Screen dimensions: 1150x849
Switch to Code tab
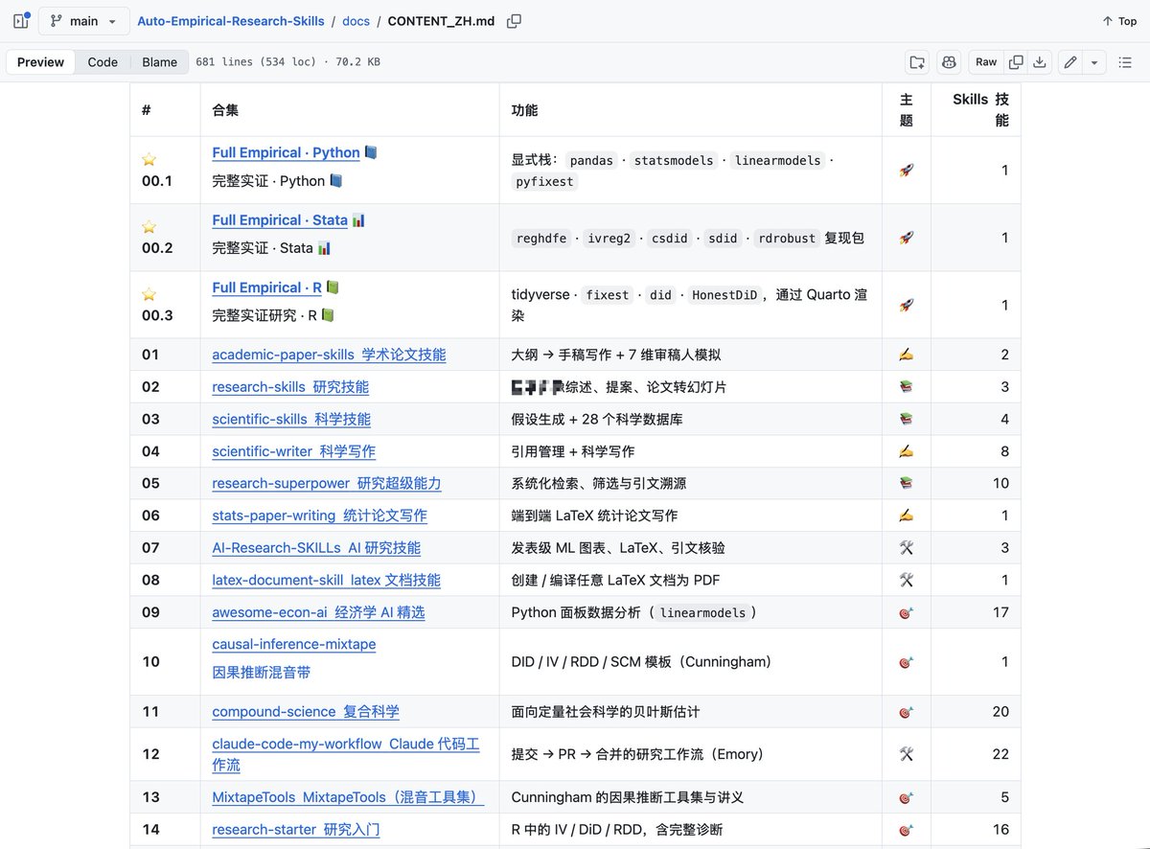point(103,62)
